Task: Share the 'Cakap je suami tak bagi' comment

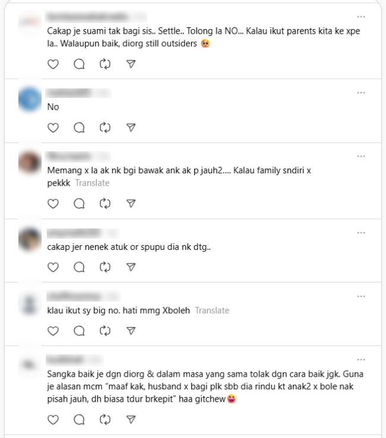Action: [131, 64]
